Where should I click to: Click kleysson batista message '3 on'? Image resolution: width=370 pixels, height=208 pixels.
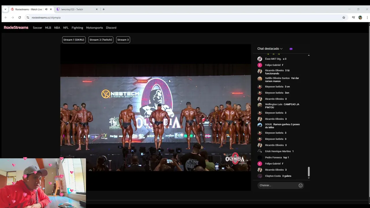tap(287, 87)
